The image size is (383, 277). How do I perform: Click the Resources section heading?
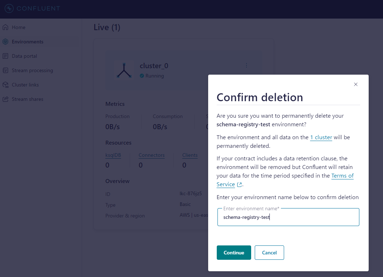point(118,143)
